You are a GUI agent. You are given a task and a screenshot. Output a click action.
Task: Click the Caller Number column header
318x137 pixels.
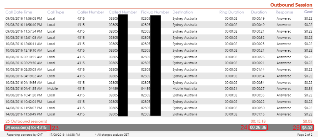click(91, 12)
